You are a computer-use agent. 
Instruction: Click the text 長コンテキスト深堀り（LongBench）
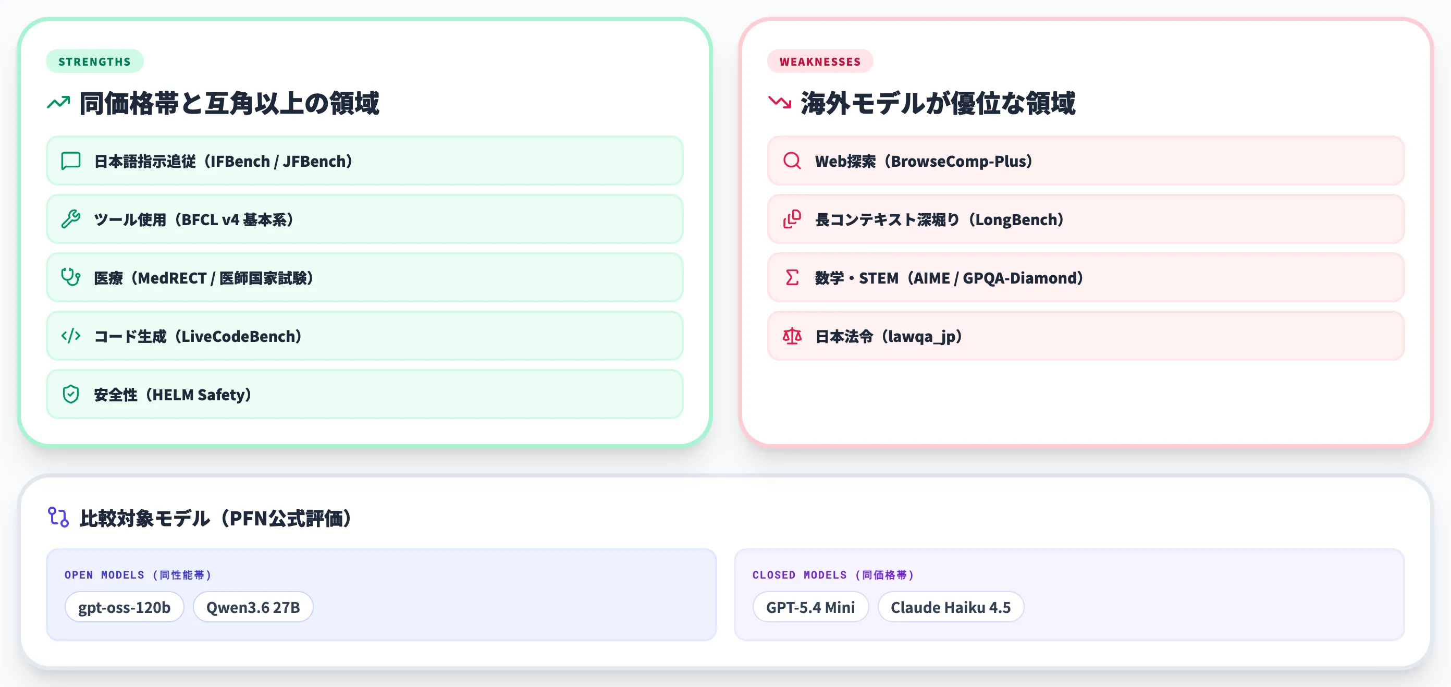coord(940,219)
